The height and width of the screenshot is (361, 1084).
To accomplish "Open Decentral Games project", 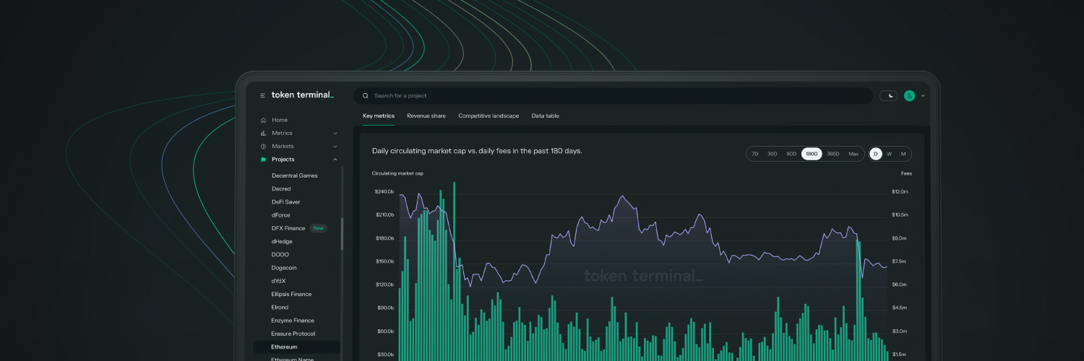I will 294,175.
